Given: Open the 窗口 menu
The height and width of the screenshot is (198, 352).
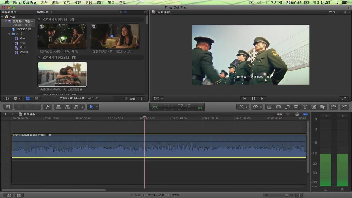Looking at the screenshot, I should 111,2.
